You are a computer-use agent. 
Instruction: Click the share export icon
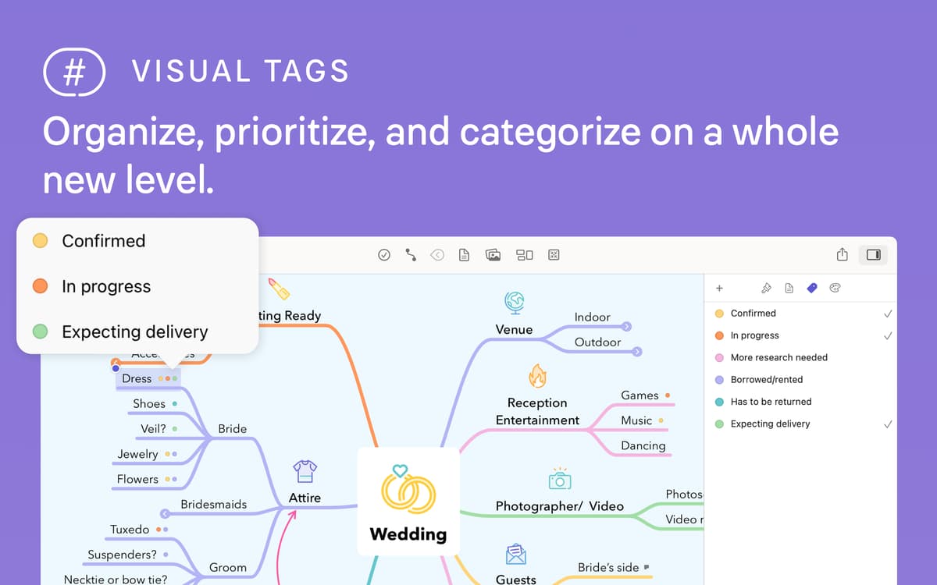(842, 254)
